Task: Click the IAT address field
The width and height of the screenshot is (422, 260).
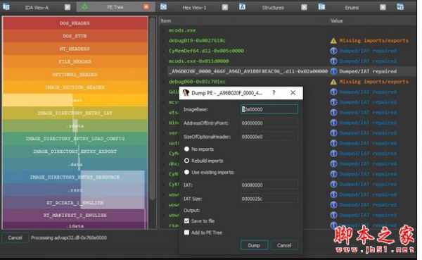Action: (x=269, y=185)
